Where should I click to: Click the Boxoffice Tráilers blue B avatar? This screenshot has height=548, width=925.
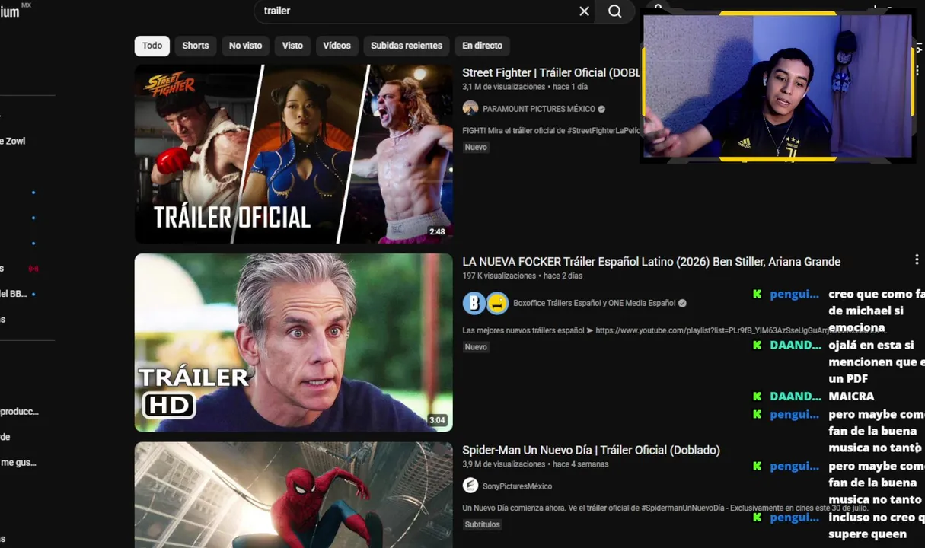point(474,303)
